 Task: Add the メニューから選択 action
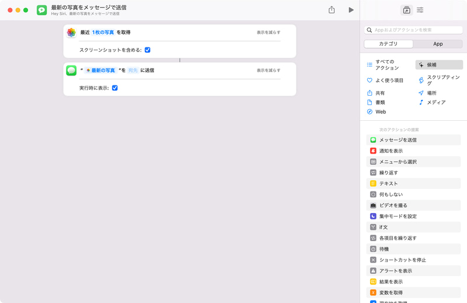(x=413, y=162)
